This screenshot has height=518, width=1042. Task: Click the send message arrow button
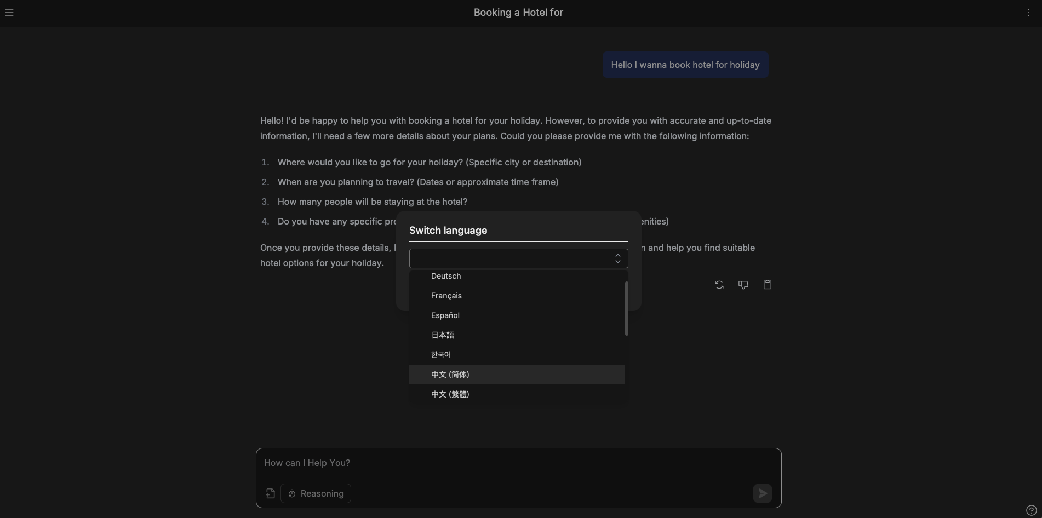click(762, 493)
